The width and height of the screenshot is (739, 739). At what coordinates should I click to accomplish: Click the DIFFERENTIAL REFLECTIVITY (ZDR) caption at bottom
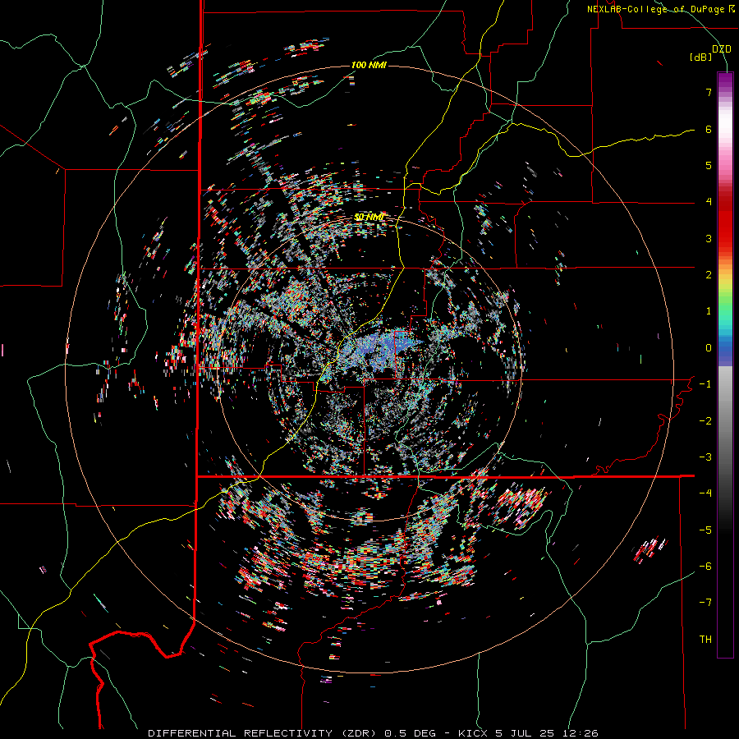(373, 733)
